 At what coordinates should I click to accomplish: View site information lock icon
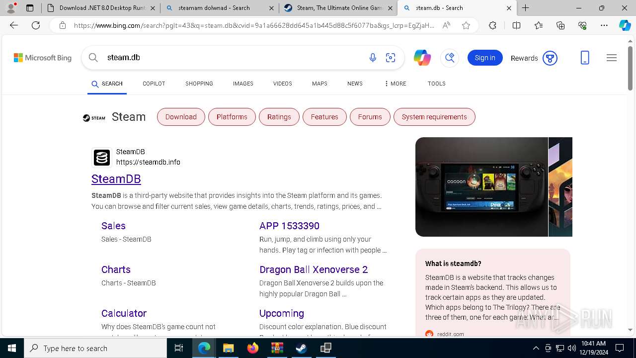click(x=63, y=25)
